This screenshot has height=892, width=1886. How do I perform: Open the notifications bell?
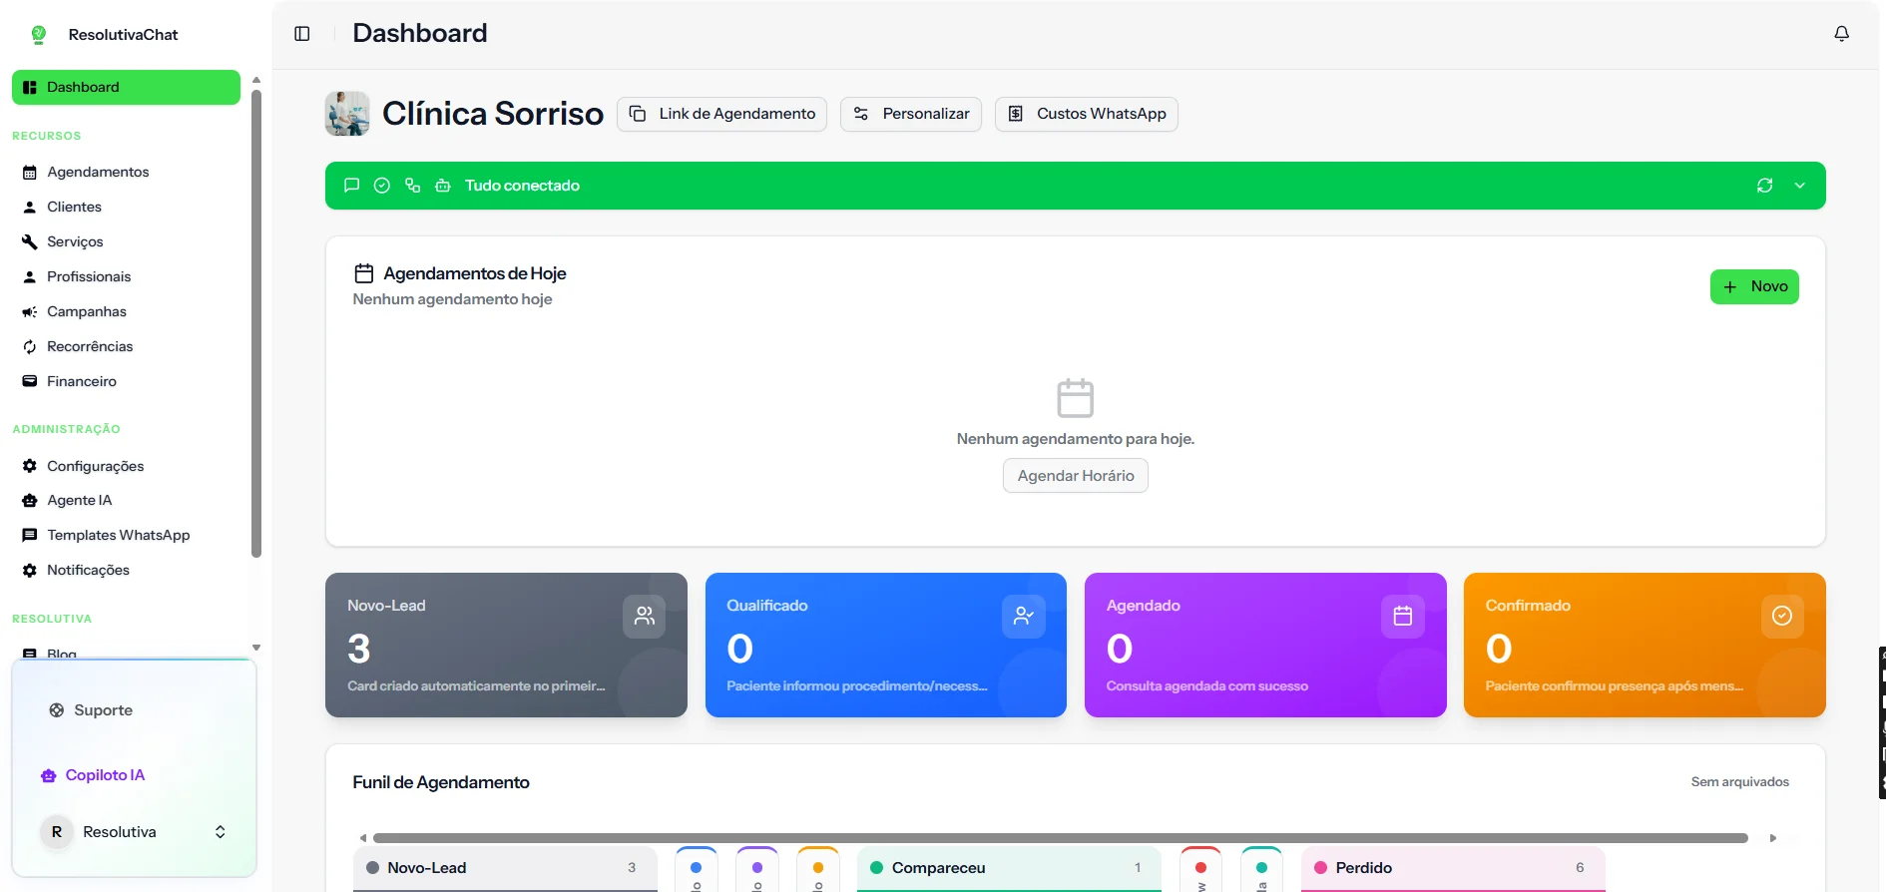coord(1841,34)
